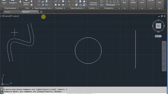Open the Координаты panel dialog launcher arrow
This screenshot has width=168, height=94.
click(x=119, y=8)
